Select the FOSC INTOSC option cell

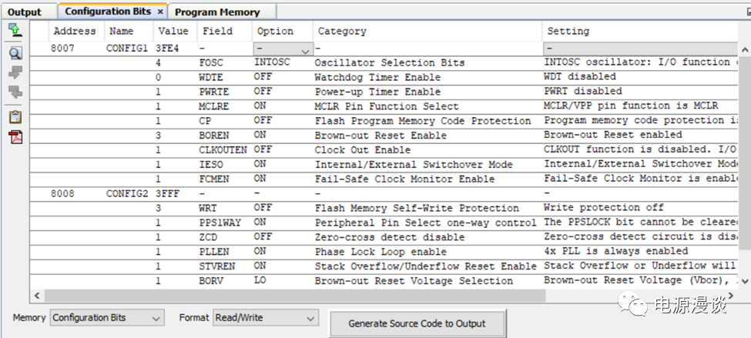click(273, 62)
